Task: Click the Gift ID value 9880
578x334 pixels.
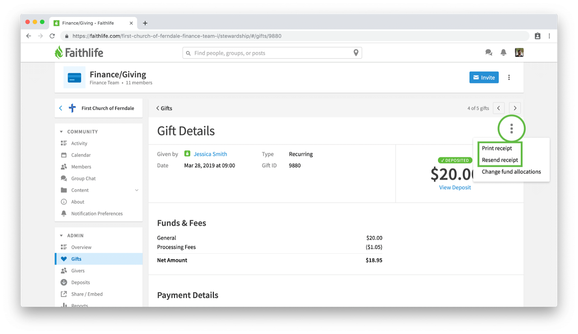Action: (x=295, y=165)
